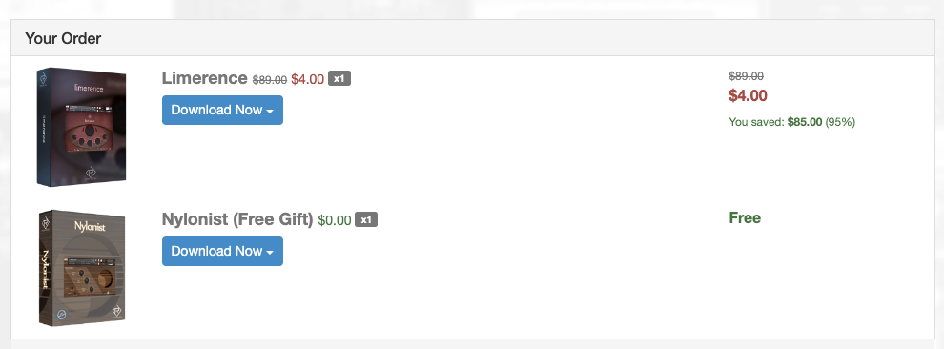Click the plugin interface picture on the Nylonist box
The width and height of the screenshot is (944, 349).
pos(89,278)
